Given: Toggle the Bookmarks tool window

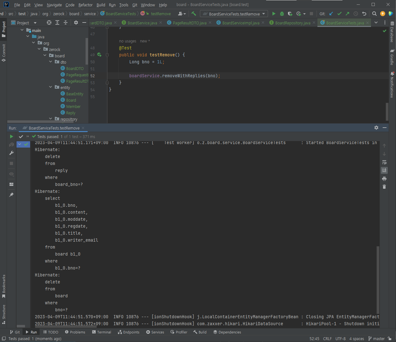Looking at the screenshot, I should pos(4,286).
